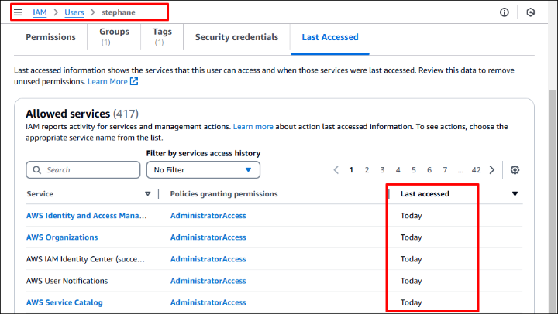Click the search magnifier icon

(36, 170)
